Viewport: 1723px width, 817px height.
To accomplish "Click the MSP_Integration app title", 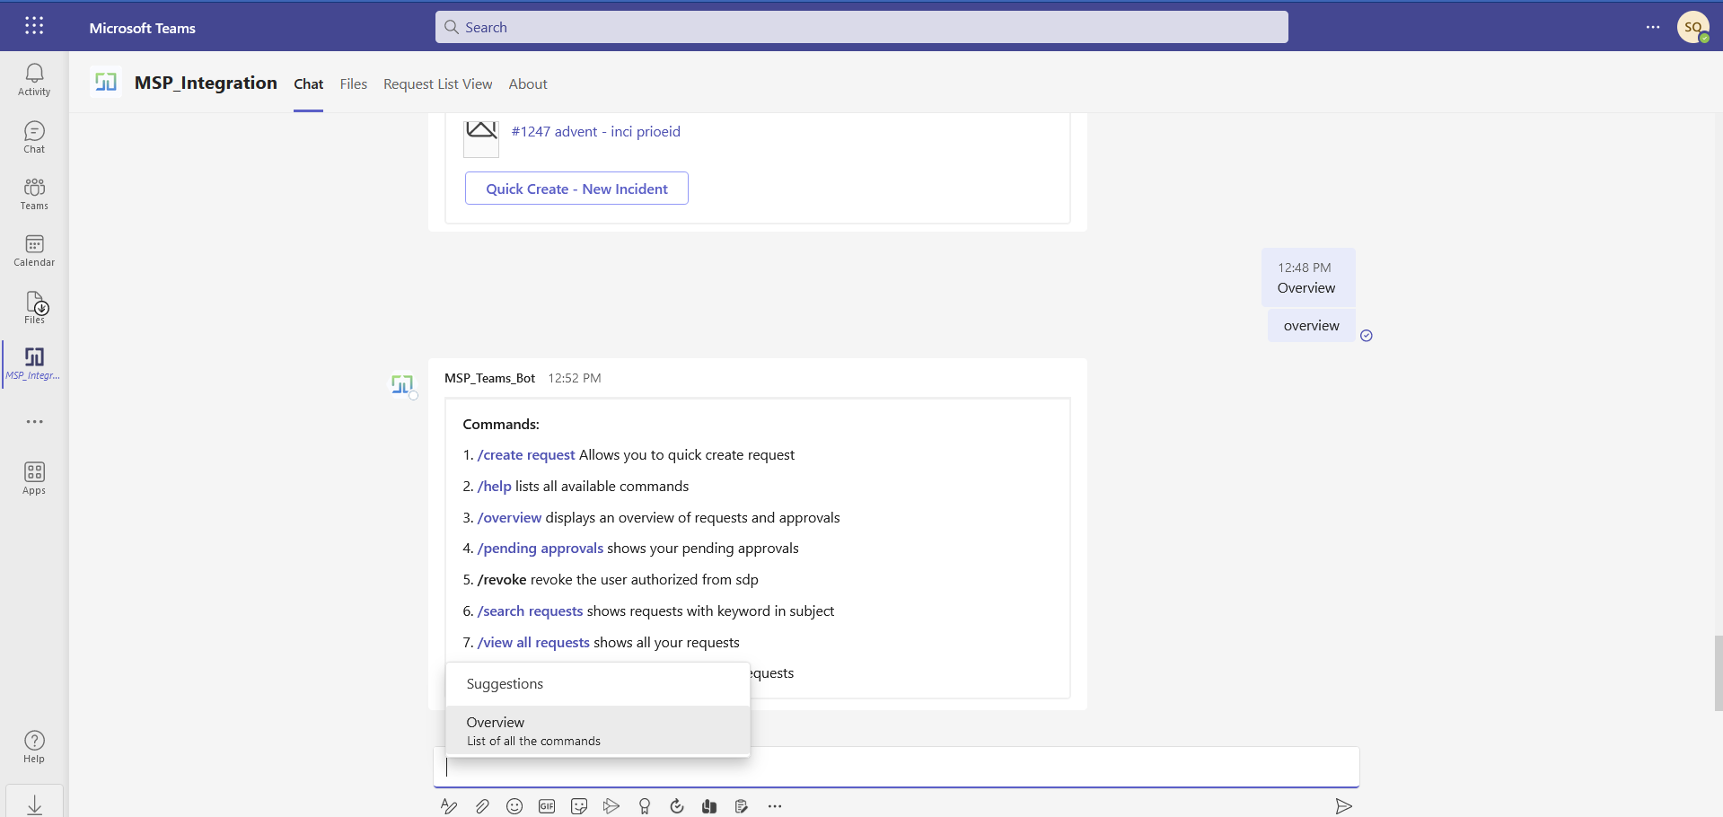I will click(206, 83).
